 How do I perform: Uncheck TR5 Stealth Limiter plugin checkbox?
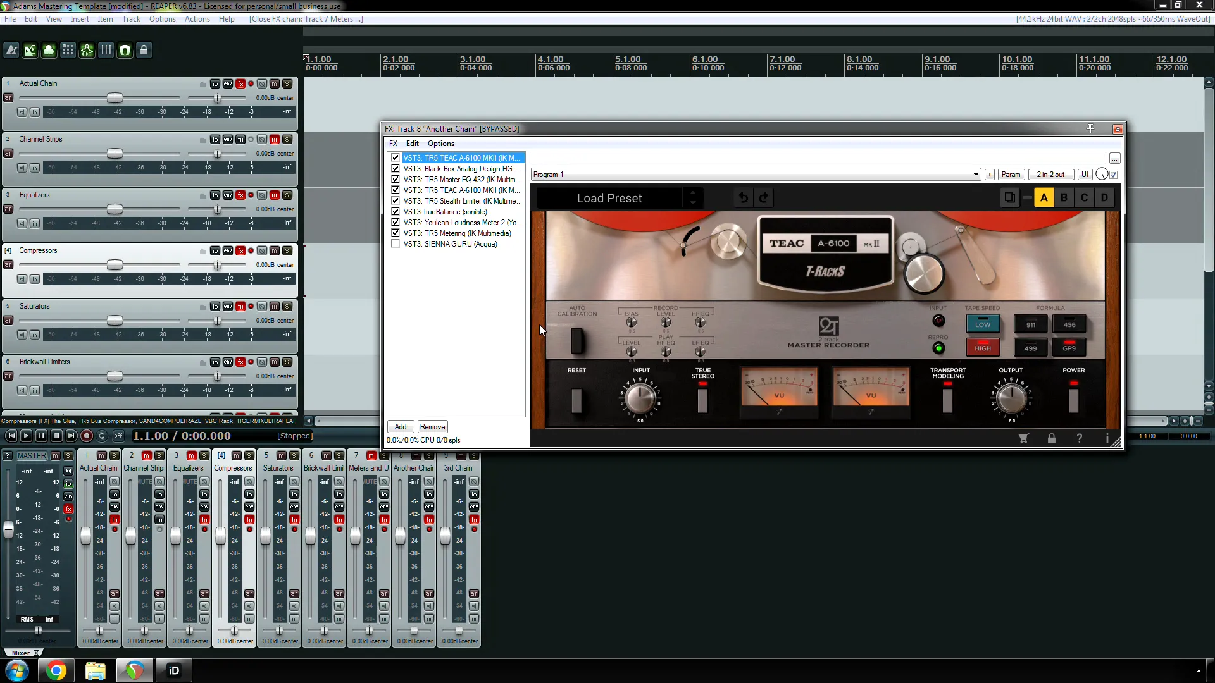[x=396, y=201]
